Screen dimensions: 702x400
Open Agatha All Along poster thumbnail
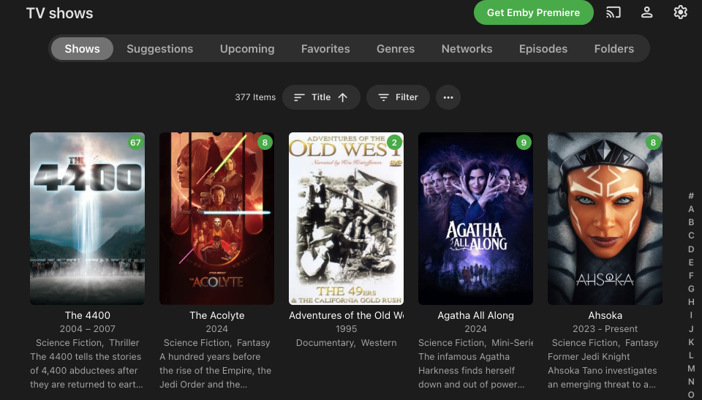tap(475, 219)
